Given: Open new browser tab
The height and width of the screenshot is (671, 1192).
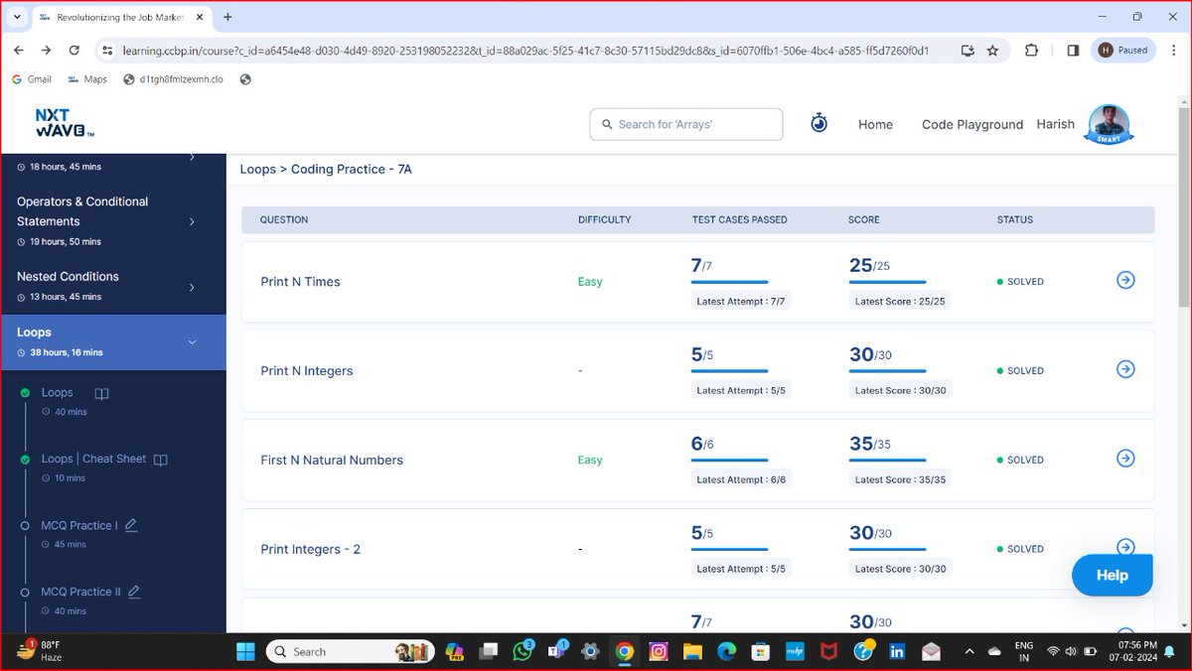Looking at the screenshot, I should click(x=227, y=17).
